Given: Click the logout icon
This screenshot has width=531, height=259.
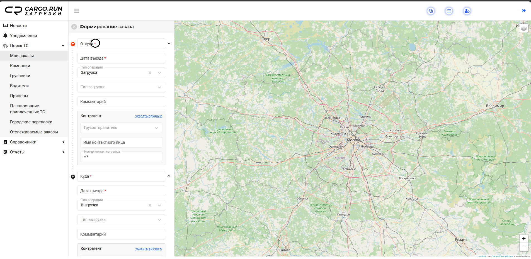Looking at the screenshot, I should [523, 11].
